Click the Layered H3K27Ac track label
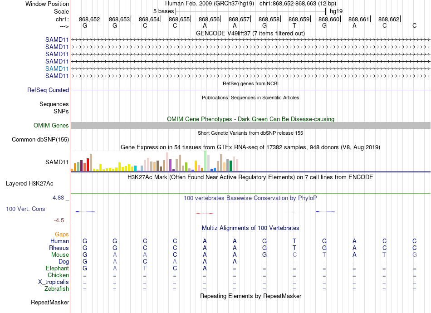 click(x=29, y=184)
